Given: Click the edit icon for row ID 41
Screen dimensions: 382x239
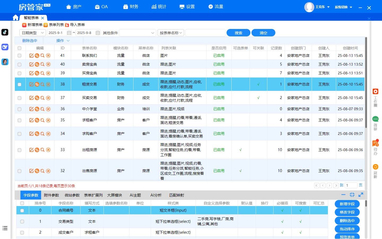Looking at the screenshot, I should [x=31, y=56].
